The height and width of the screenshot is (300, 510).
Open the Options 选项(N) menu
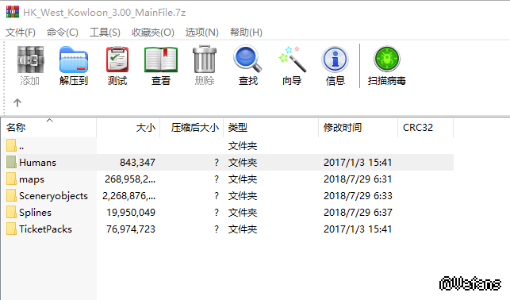(202, 33)
